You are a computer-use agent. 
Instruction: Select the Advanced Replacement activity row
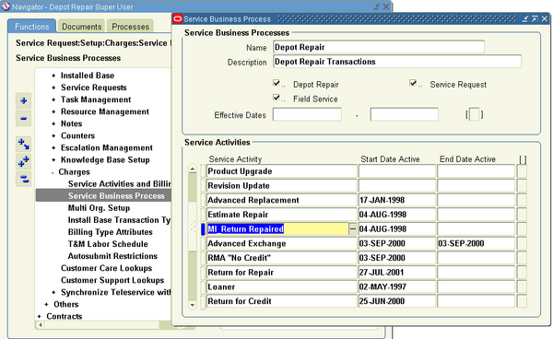click(x=281, y=200)
